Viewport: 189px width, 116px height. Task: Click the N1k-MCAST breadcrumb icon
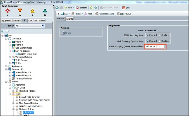(x=118, y=14)
